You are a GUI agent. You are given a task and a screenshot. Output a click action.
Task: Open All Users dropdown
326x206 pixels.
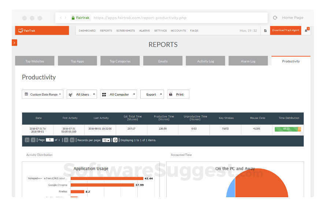click(82, 94)
